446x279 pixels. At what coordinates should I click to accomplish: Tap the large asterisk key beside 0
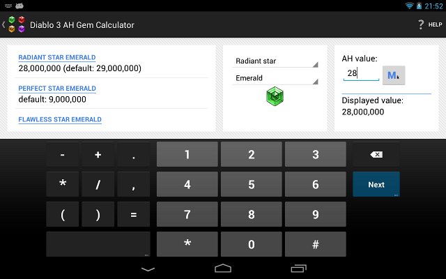pyautogui.click(x=187, y=244)
